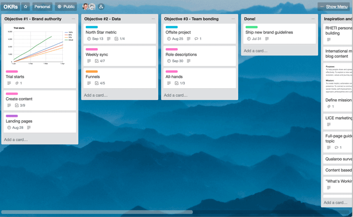Open the Show Menu sidebar

click(x=334, y=7)
